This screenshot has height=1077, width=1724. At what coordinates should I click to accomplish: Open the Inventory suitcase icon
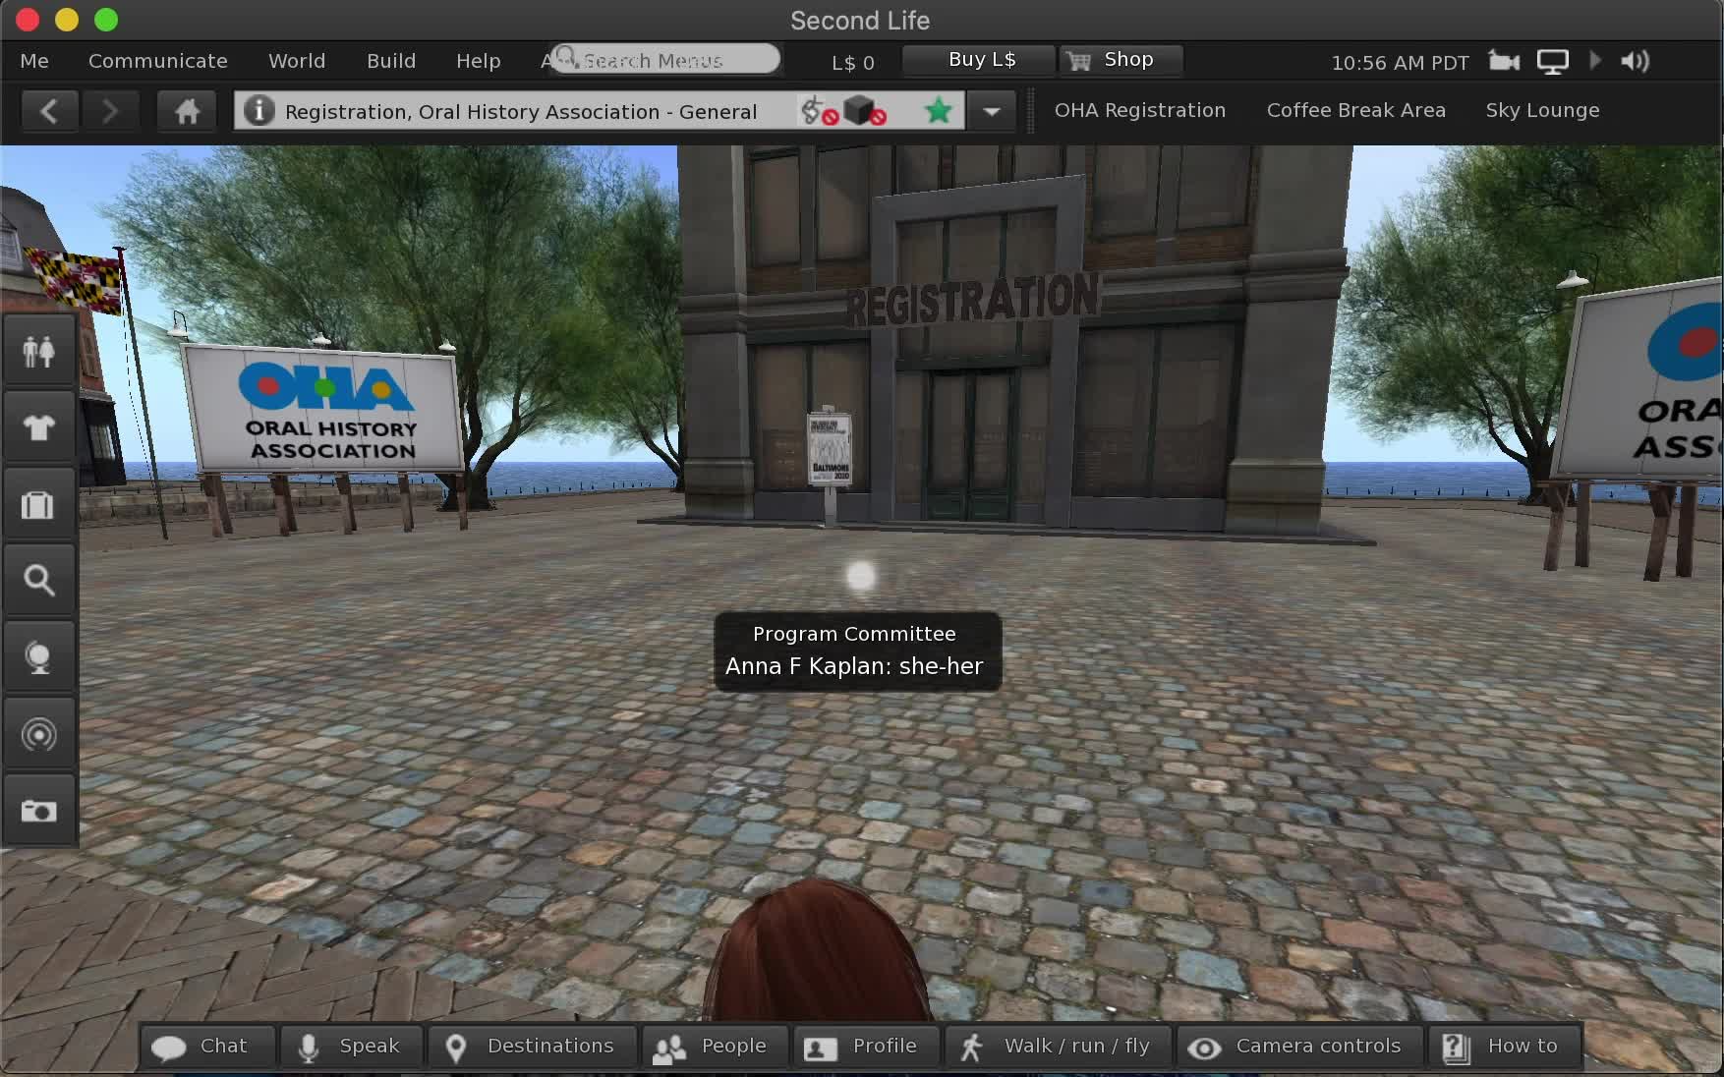[x=38, y=504]
